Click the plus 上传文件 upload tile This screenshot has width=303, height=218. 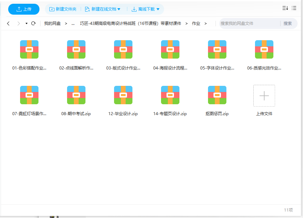pyautogui.click(x=264, y=96)
